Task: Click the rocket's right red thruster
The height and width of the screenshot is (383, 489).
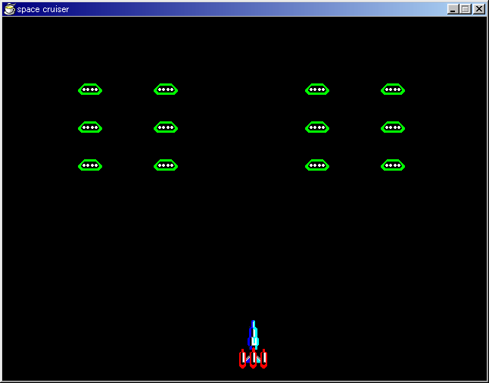Action: (263, 359)
